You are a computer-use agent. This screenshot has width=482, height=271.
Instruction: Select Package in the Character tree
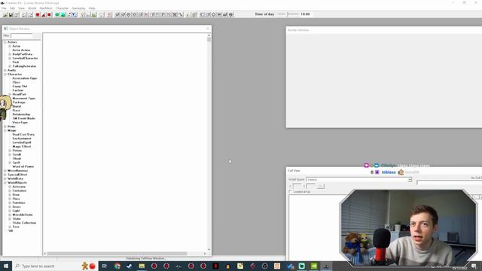19,102
